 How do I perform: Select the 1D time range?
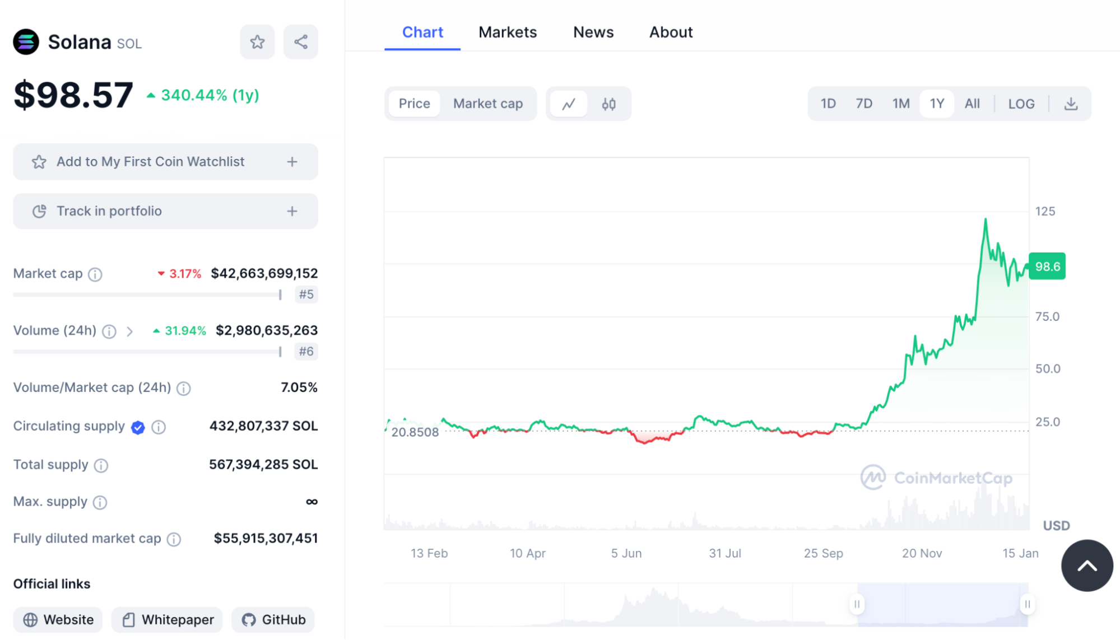point(828,104)
